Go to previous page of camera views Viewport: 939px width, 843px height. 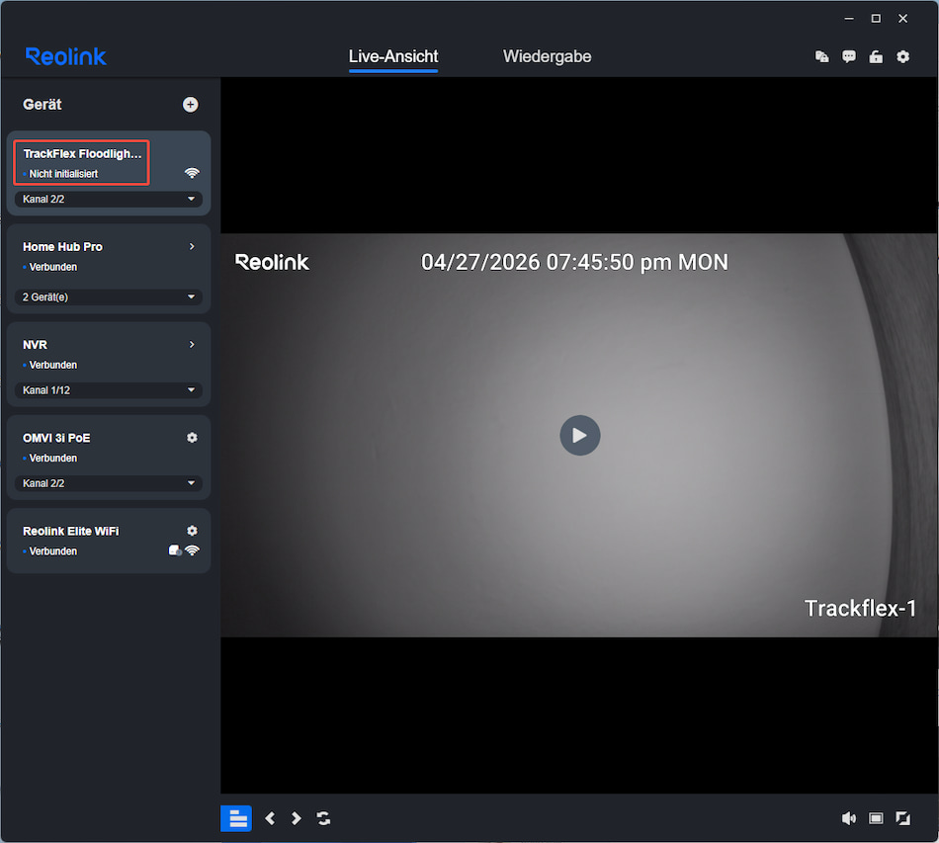coord(270,818)
